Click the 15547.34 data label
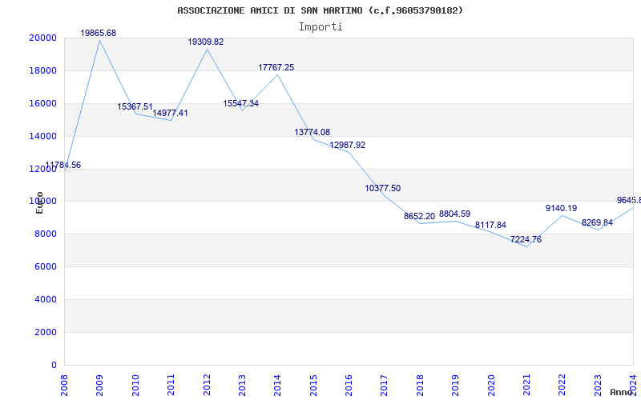This screenshot has width=641, height=400. pyautogui.click(x=241, y=104)
